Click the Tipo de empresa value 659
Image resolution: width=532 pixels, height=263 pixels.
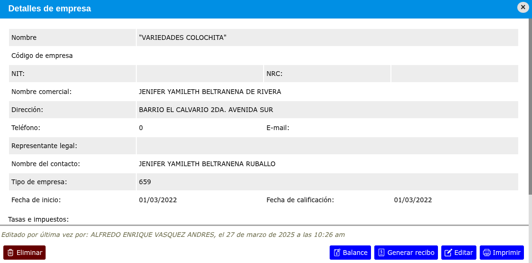click(145, 182)
